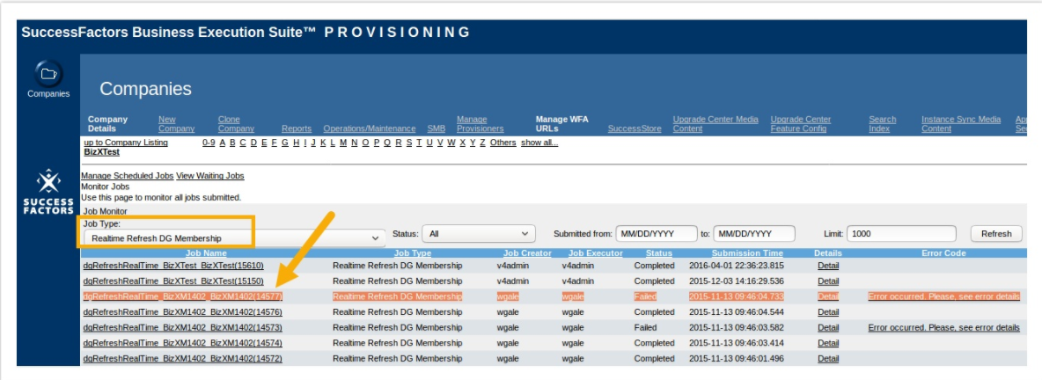The width and height of the screenshot is (1042, 380).
Task: Click the Refresh button
Action: point(996,234)
